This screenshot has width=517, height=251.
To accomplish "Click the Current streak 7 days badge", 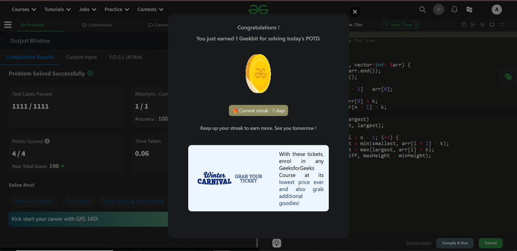I will [258, 111].
